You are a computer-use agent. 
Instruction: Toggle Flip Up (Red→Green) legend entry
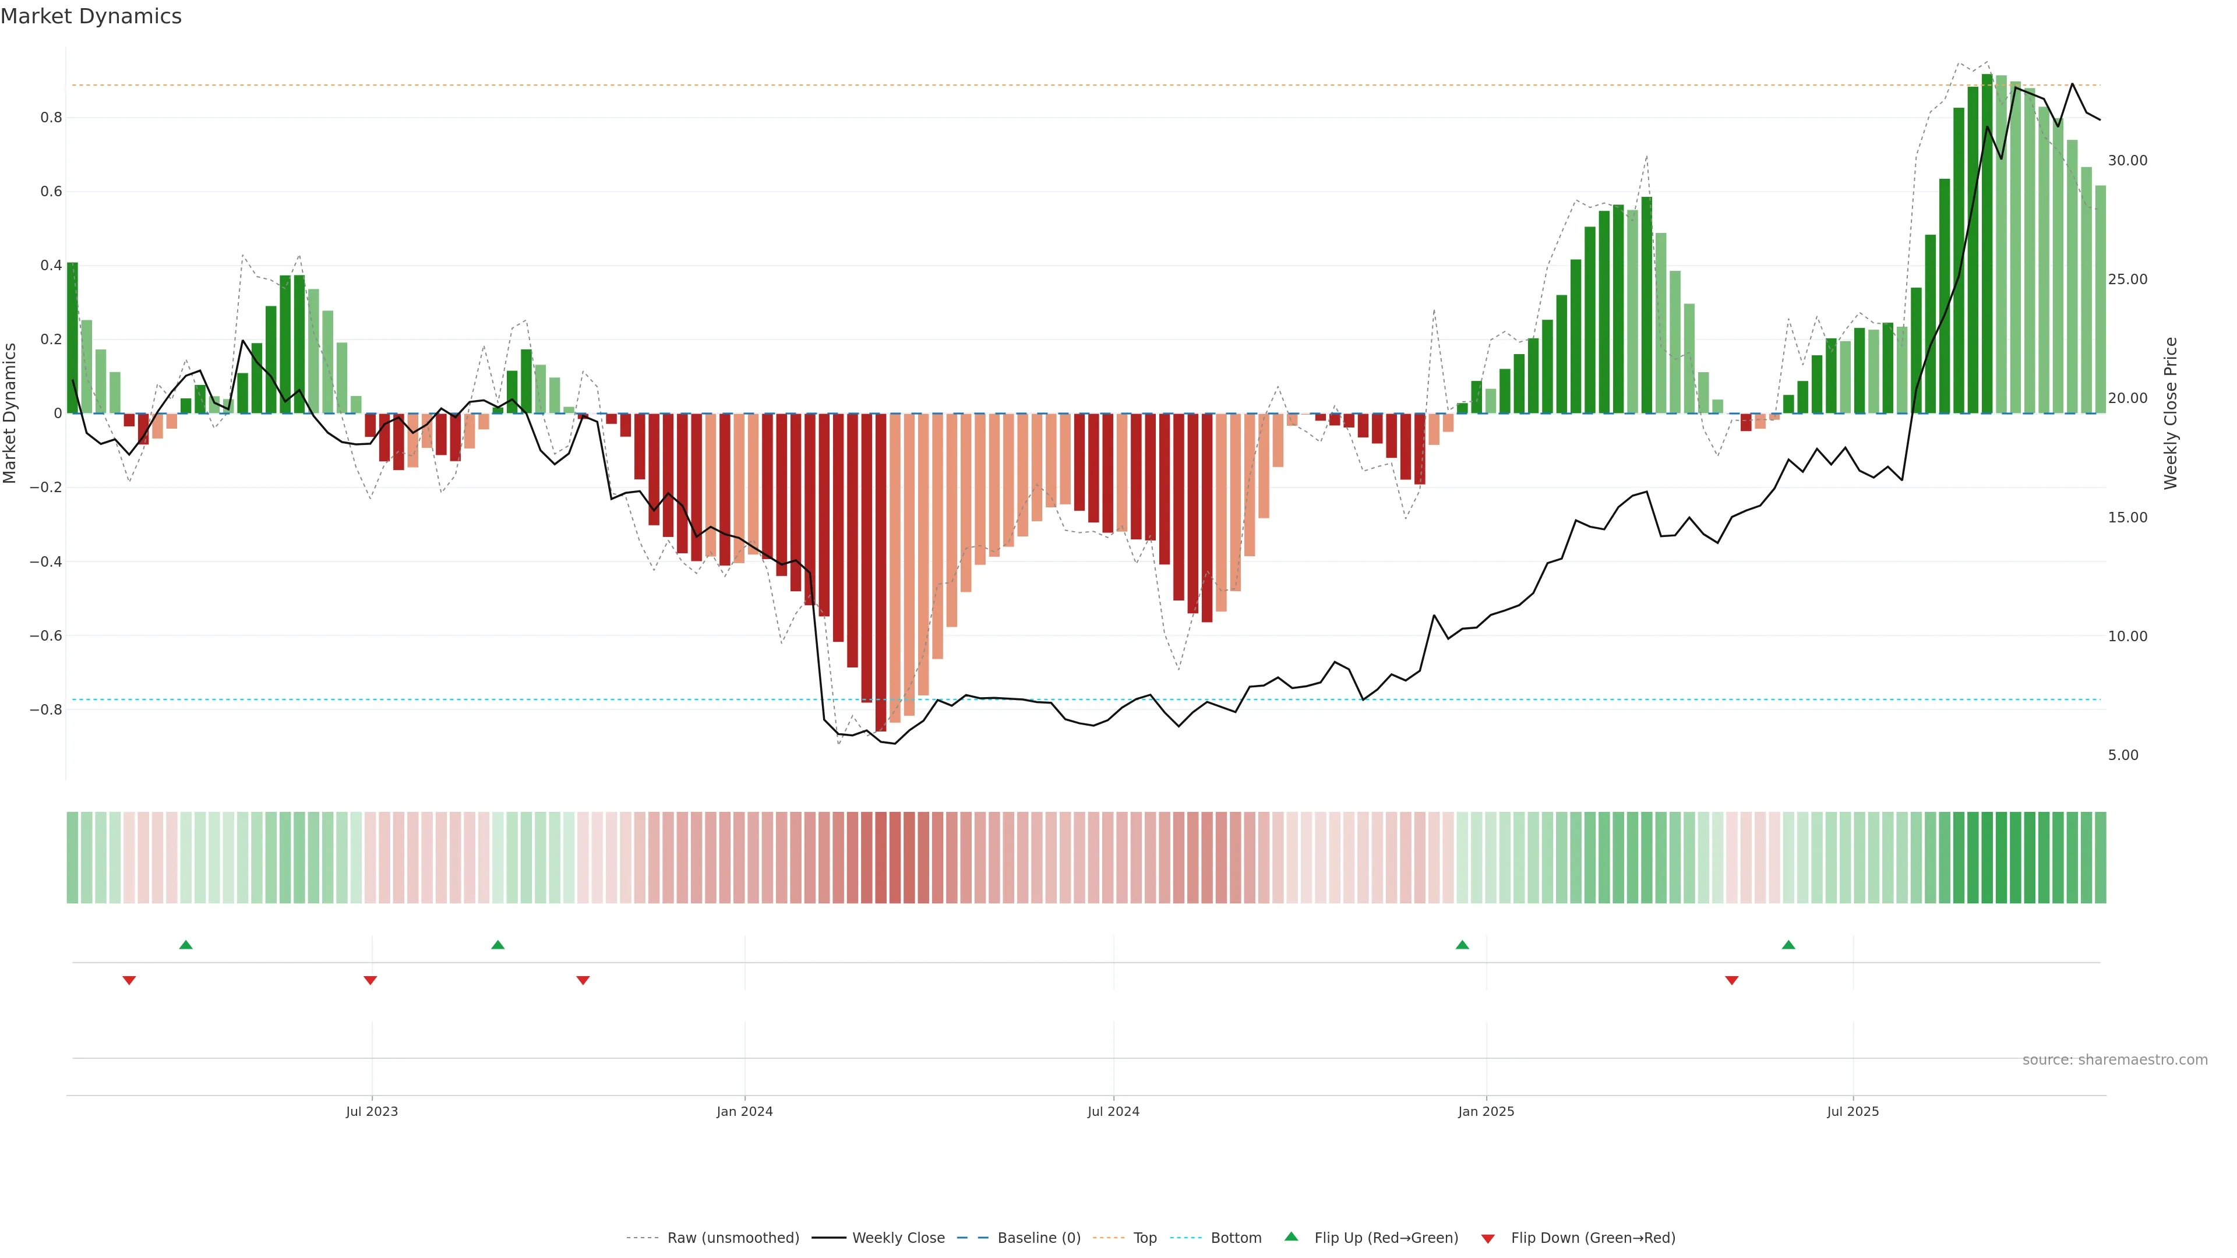(x=1386, y=1237)
